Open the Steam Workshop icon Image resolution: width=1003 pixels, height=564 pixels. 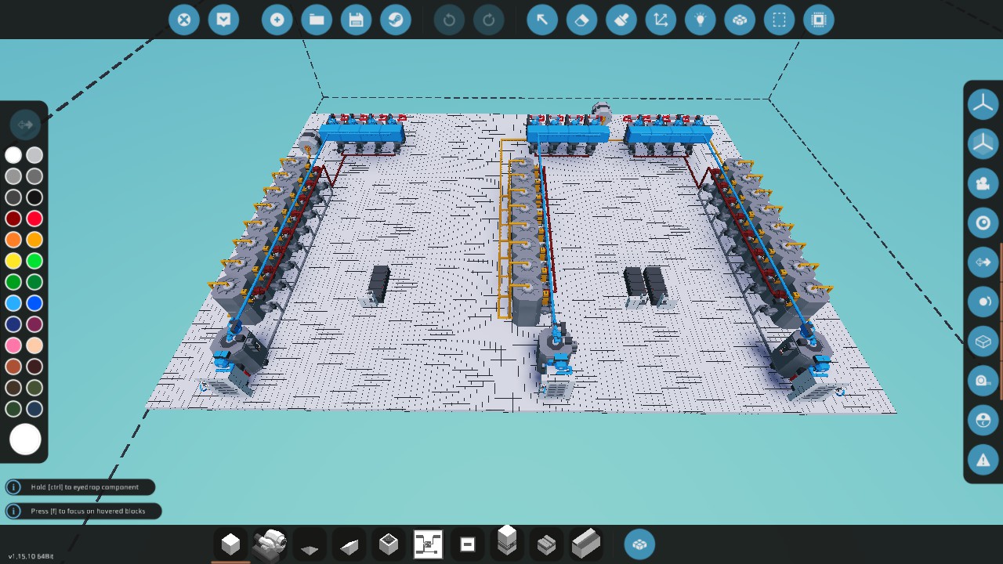pos(395,20)
